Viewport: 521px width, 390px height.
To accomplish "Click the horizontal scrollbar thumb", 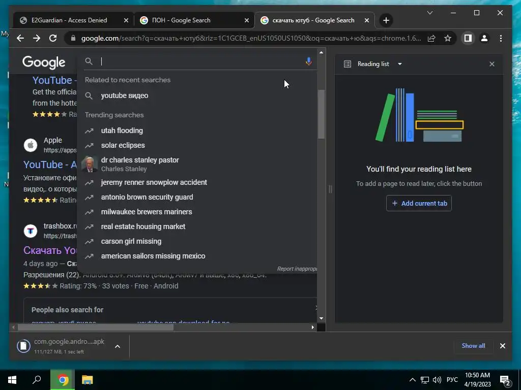I will (x=96, y=328).
